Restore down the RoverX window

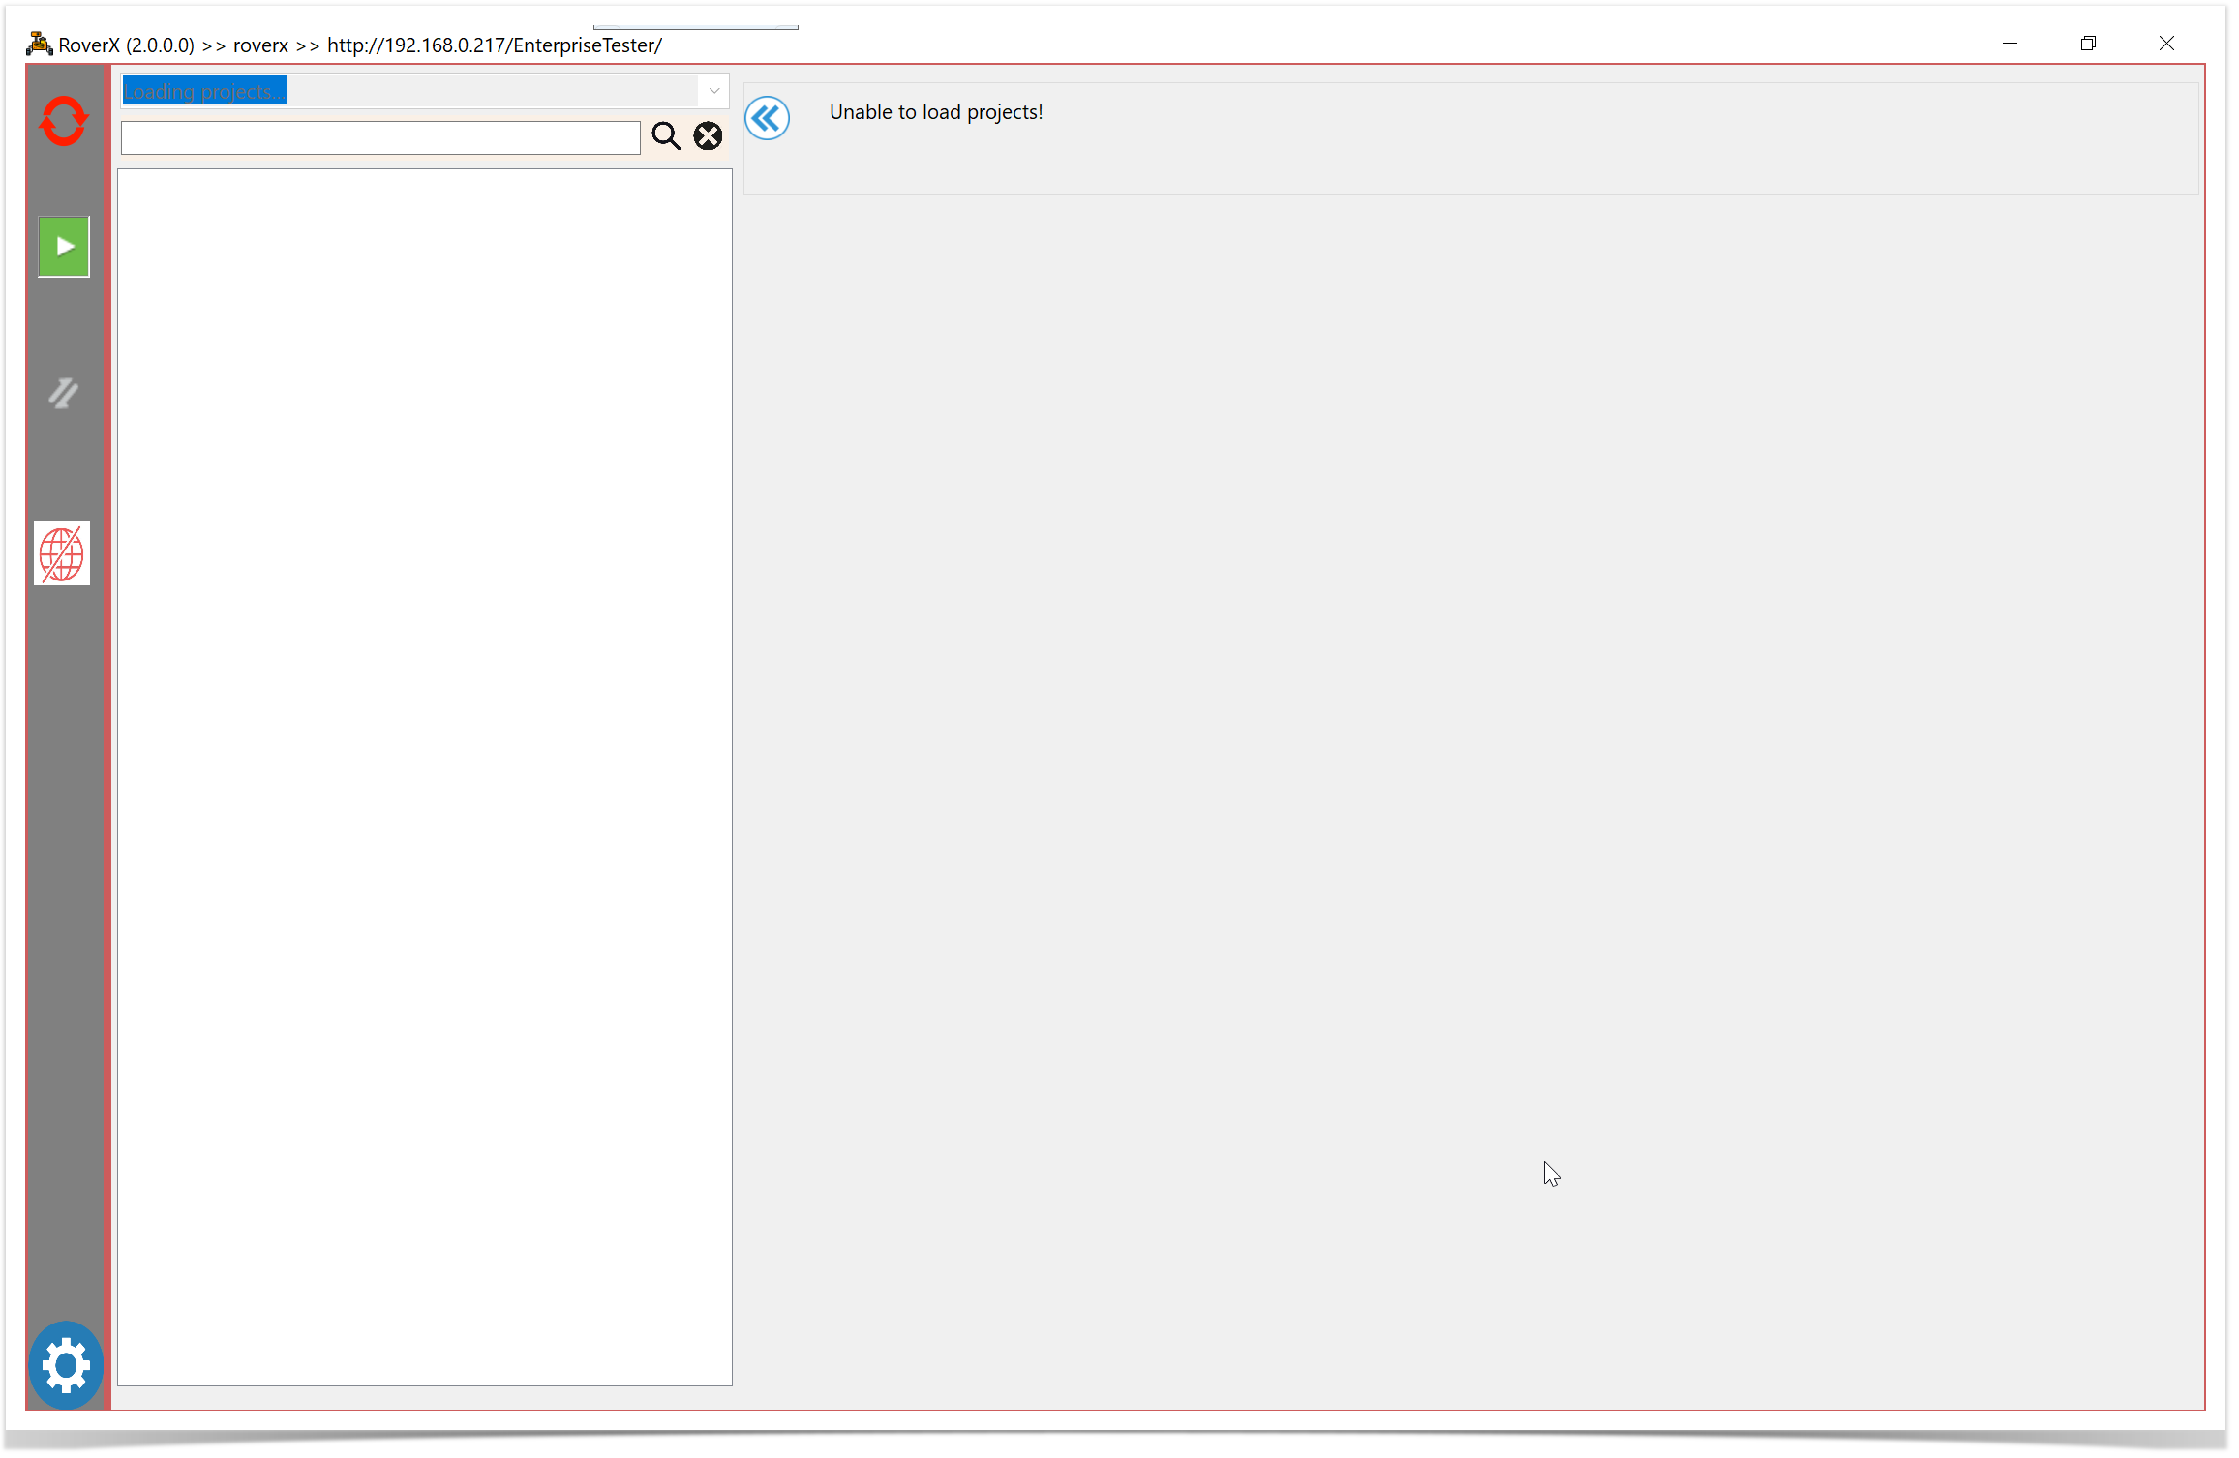(2088, 44)
